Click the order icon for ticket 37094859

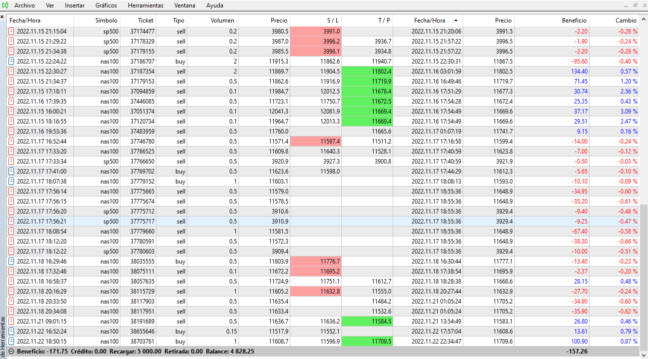pos(11,91)
